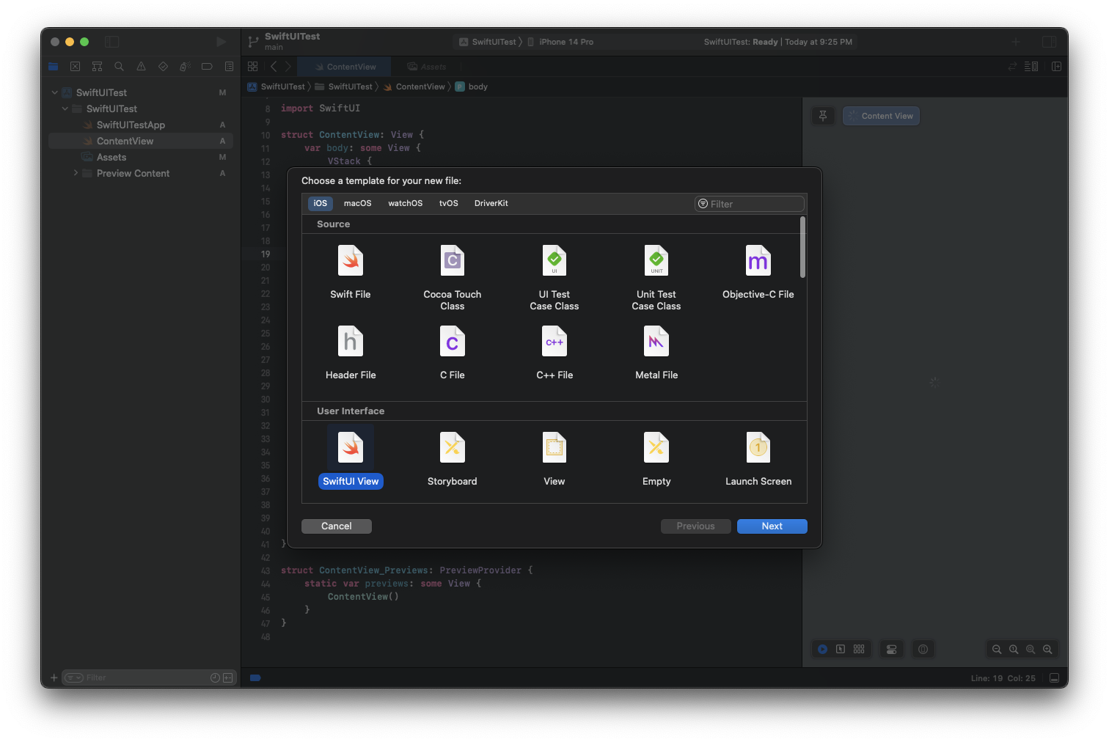Open the editor related items grid menu
Screen dimensions: 1109x742
click(x=253, y=67)
